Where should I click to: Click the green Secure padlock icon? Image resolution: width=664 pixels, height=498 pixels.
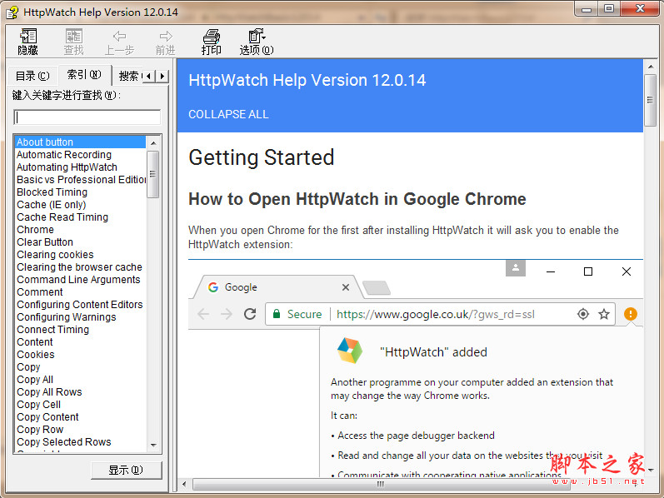(277, 314)
